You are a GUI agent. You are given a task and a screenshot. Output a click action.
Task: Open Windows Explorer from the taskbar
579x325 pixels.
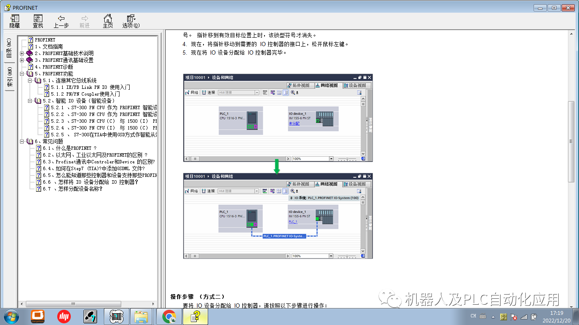(142, 317)
